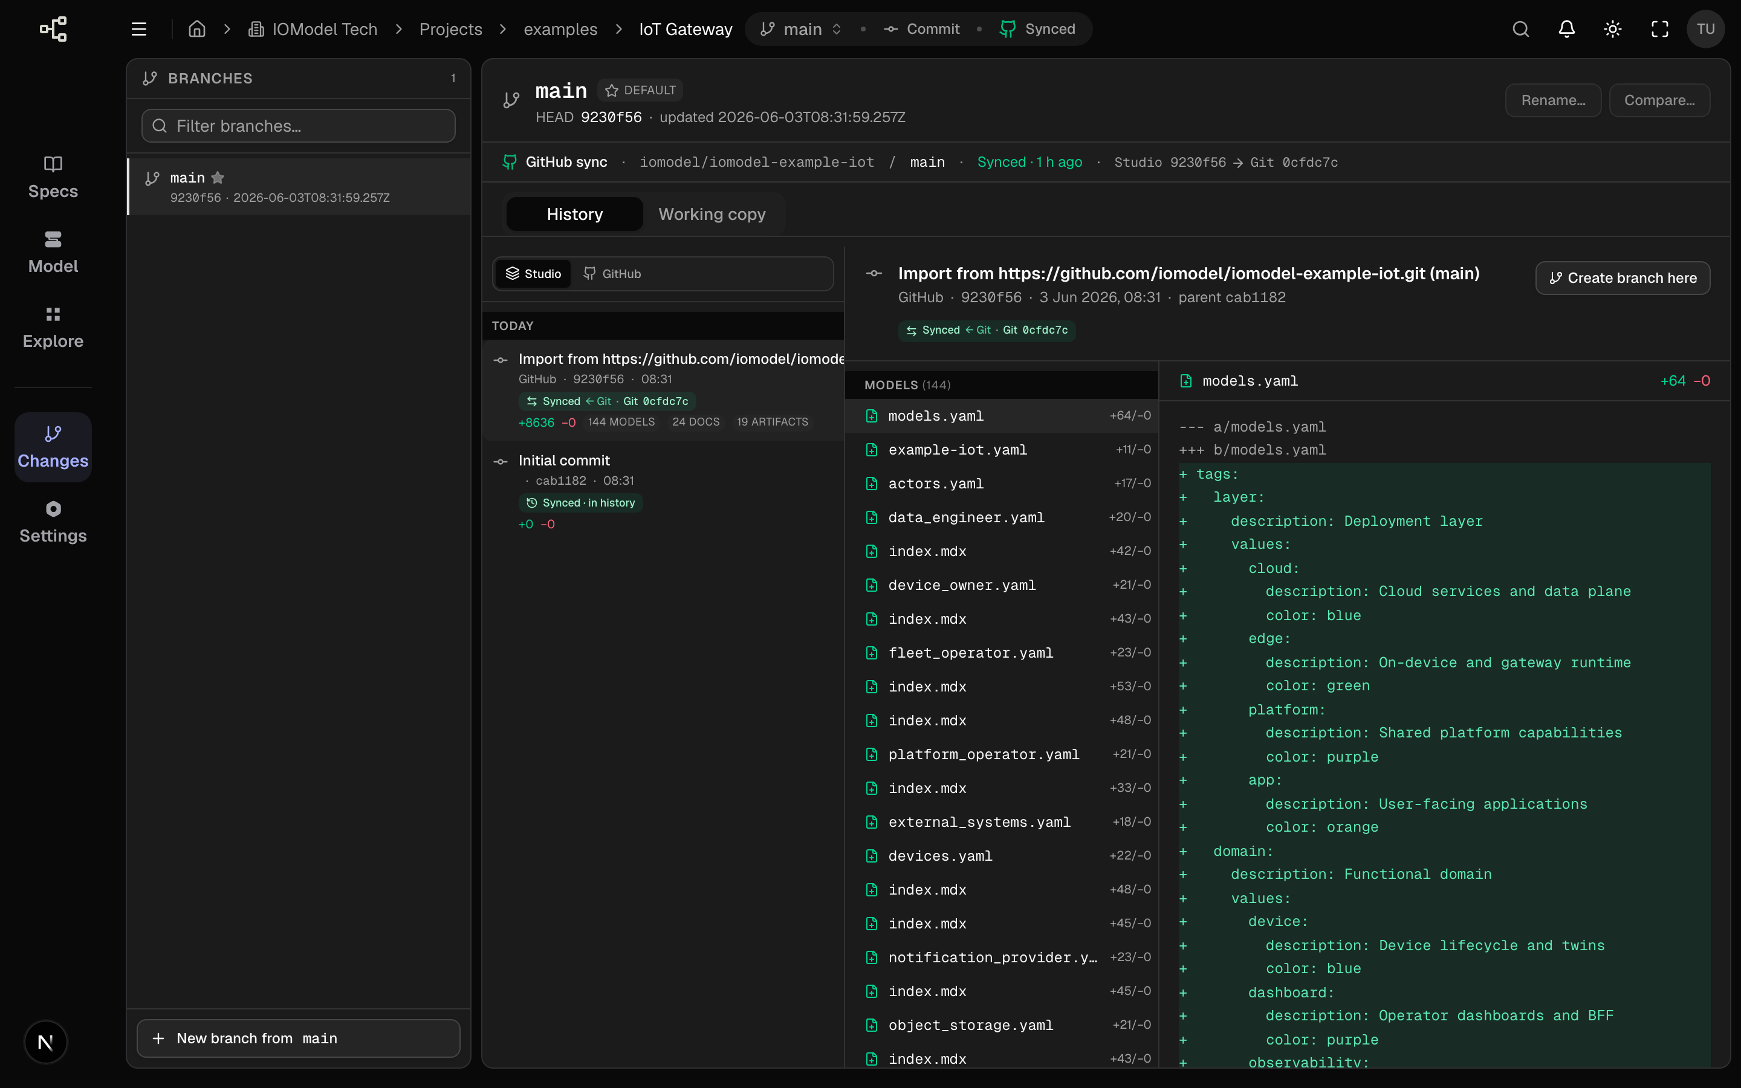Click the Filter branches input field
Screen dimensions: 1741x1088
click(x=299, y=126)
